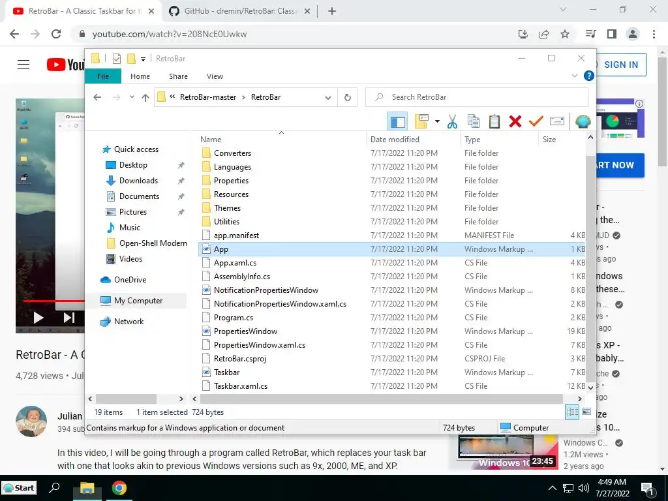668x501 pixels.
Task: Click the orange checkmark Properties icon
Action: (536, 121)
